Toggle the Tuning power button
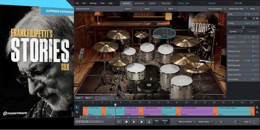The width and height of the screenshot is (260, 130). (253, 23)
